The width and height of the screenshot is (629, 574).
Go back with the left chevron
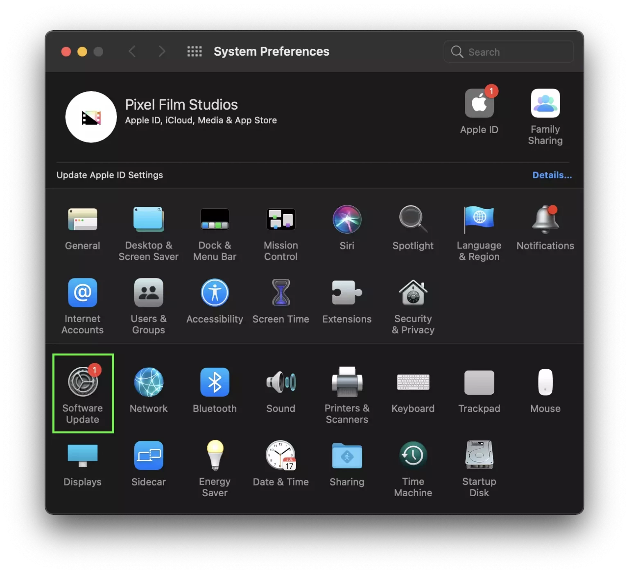click(132, 52)
